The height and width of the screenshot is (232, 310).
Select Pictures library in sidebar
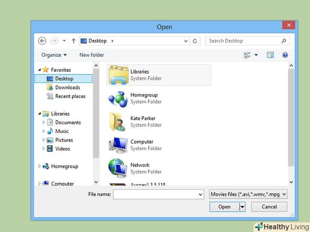coord(64,140)
